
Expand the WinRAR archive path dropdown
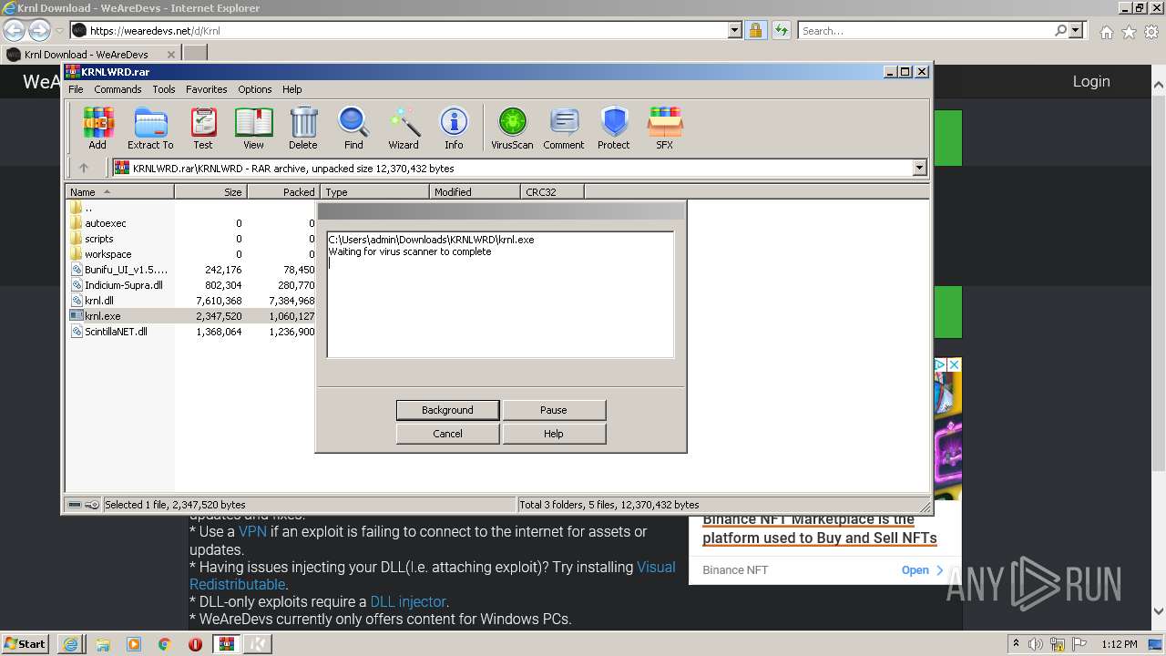919,168
